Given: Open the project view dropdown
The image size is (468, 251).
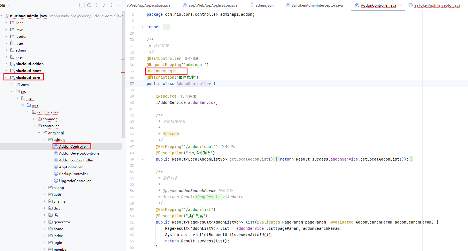Looking at the screenshot, I should 9,5.
